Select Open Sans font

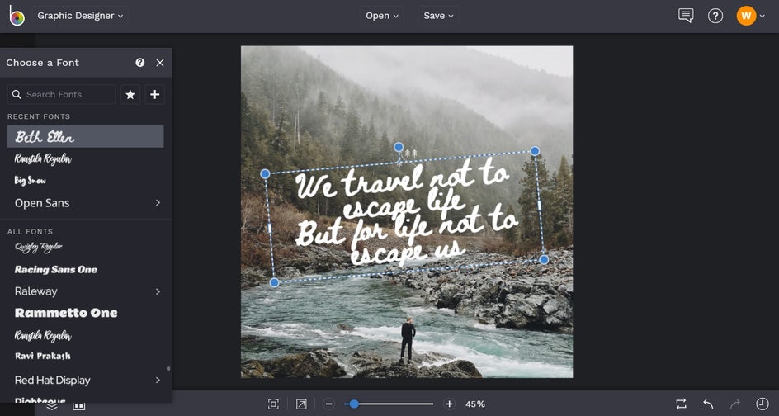click(42, 203)
